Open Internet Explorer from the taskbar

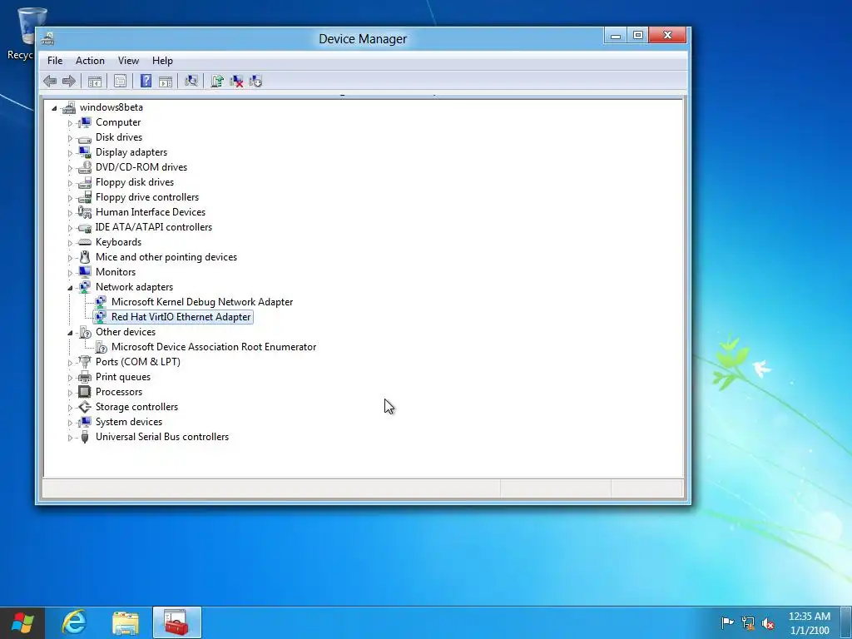tap(74, 622)
